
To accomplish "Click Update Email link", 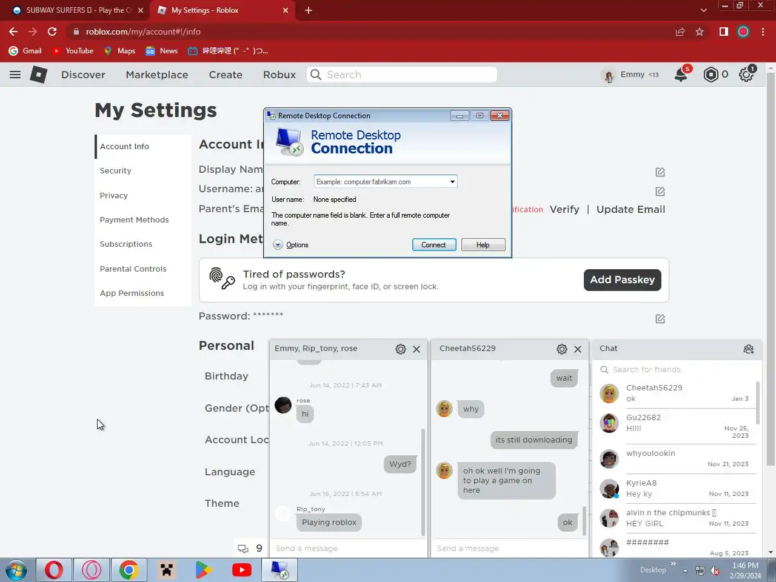I will [630, 210].
